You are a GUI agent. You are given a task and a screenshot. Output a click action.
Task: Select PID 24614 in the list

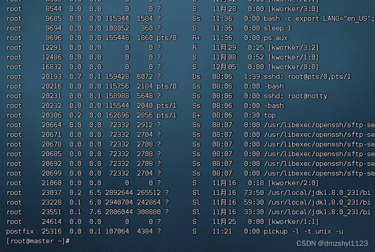coord(52,222)
